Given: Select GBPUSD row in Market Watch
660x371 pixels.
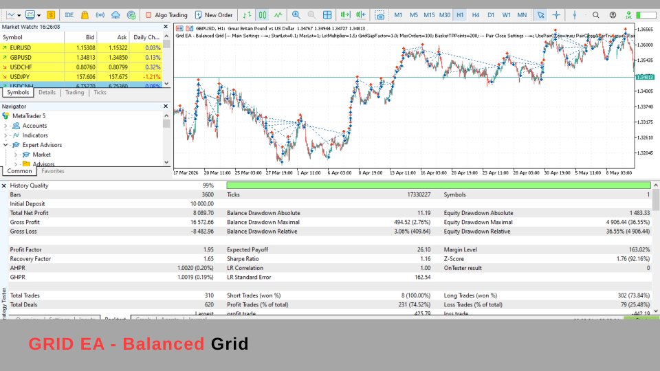Looking at the screenshot, I should [81, 58].
